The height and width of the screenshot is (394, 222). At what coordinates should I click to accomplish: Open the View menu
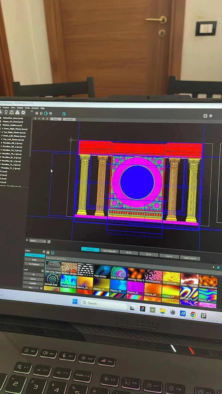tap(13, 108)
